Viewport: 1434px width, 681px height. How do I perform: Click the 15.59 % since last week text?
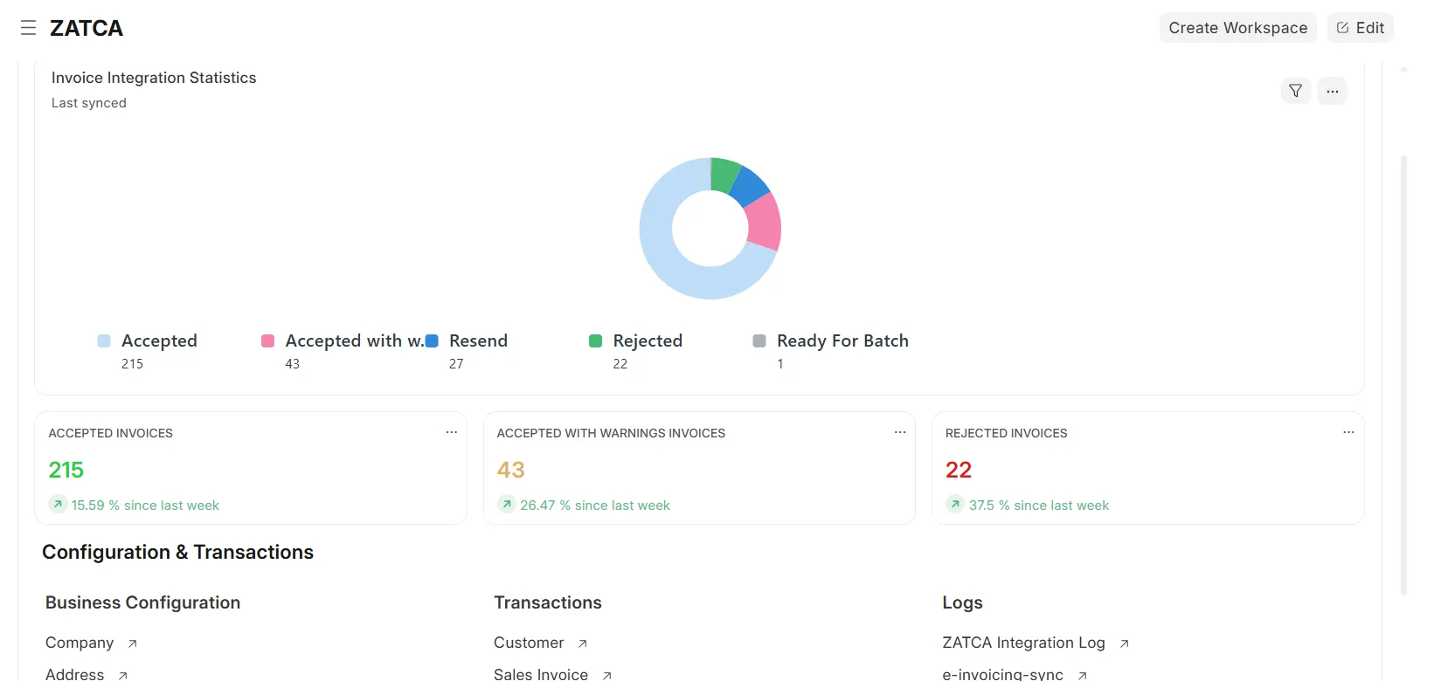click(x=145, y=506)
